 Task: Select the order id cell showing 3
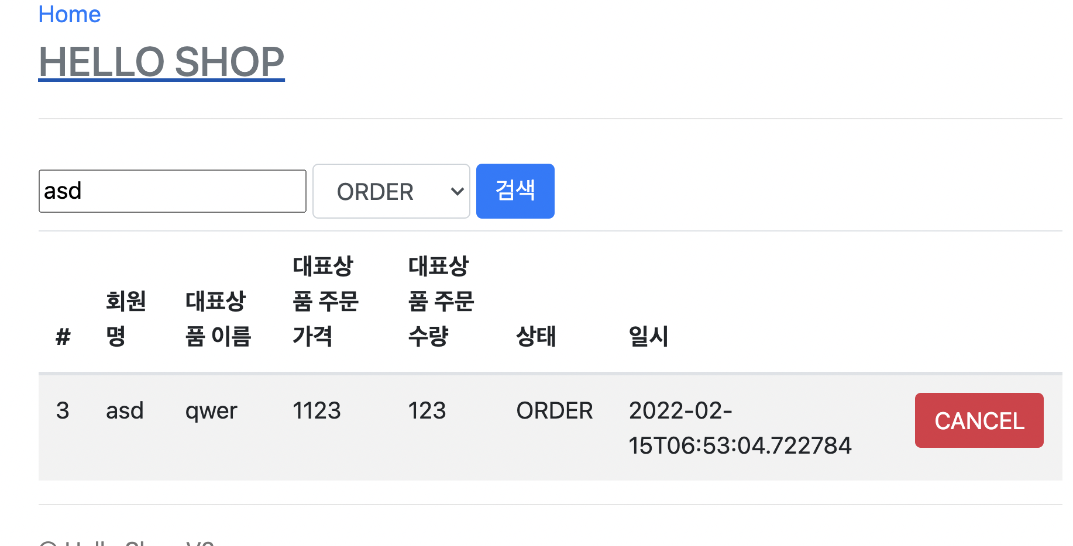click(x=63, y=410)
